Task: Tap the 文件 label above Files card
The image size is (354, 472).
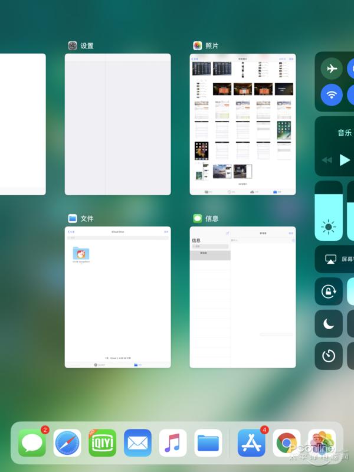Action: (x=87, y=218)
